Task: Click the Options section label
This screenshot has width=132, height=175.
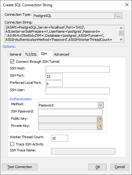Action: click(9, 46)
